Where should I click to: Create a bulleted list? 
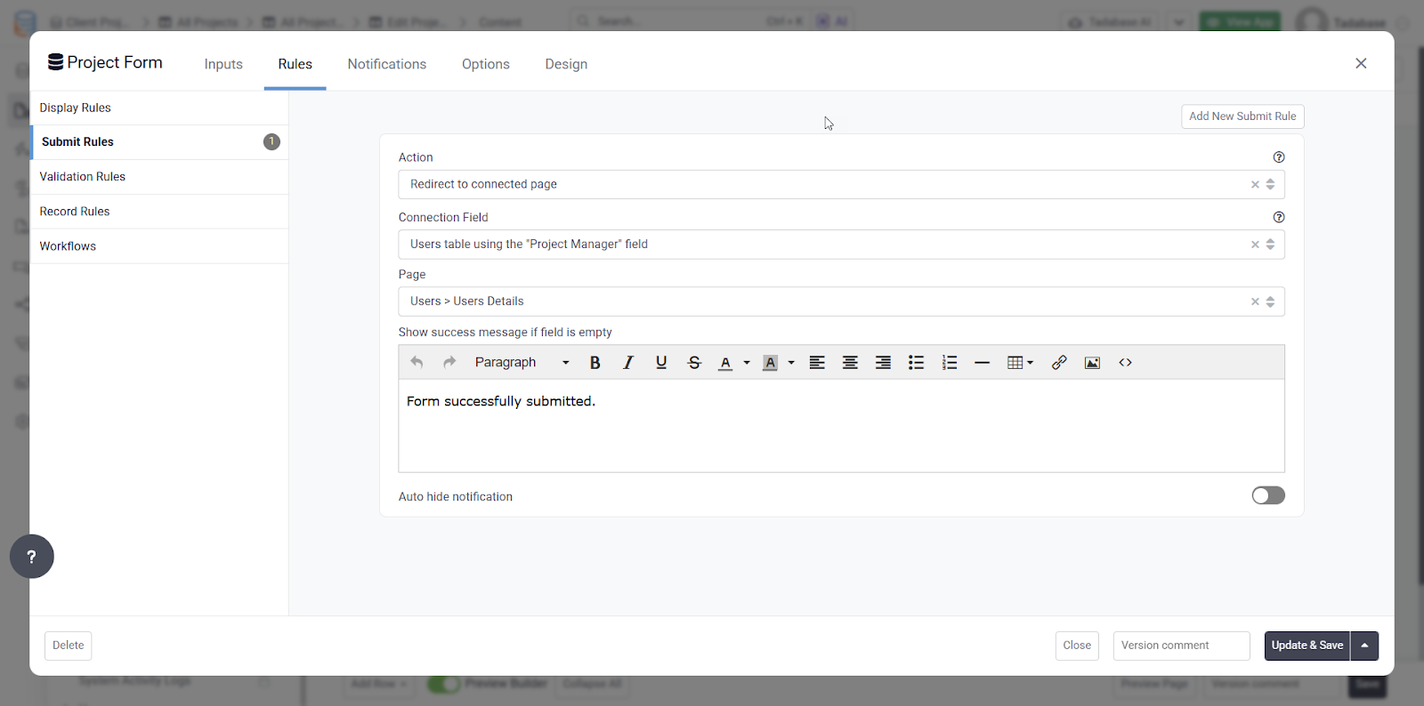click(916, 363)
